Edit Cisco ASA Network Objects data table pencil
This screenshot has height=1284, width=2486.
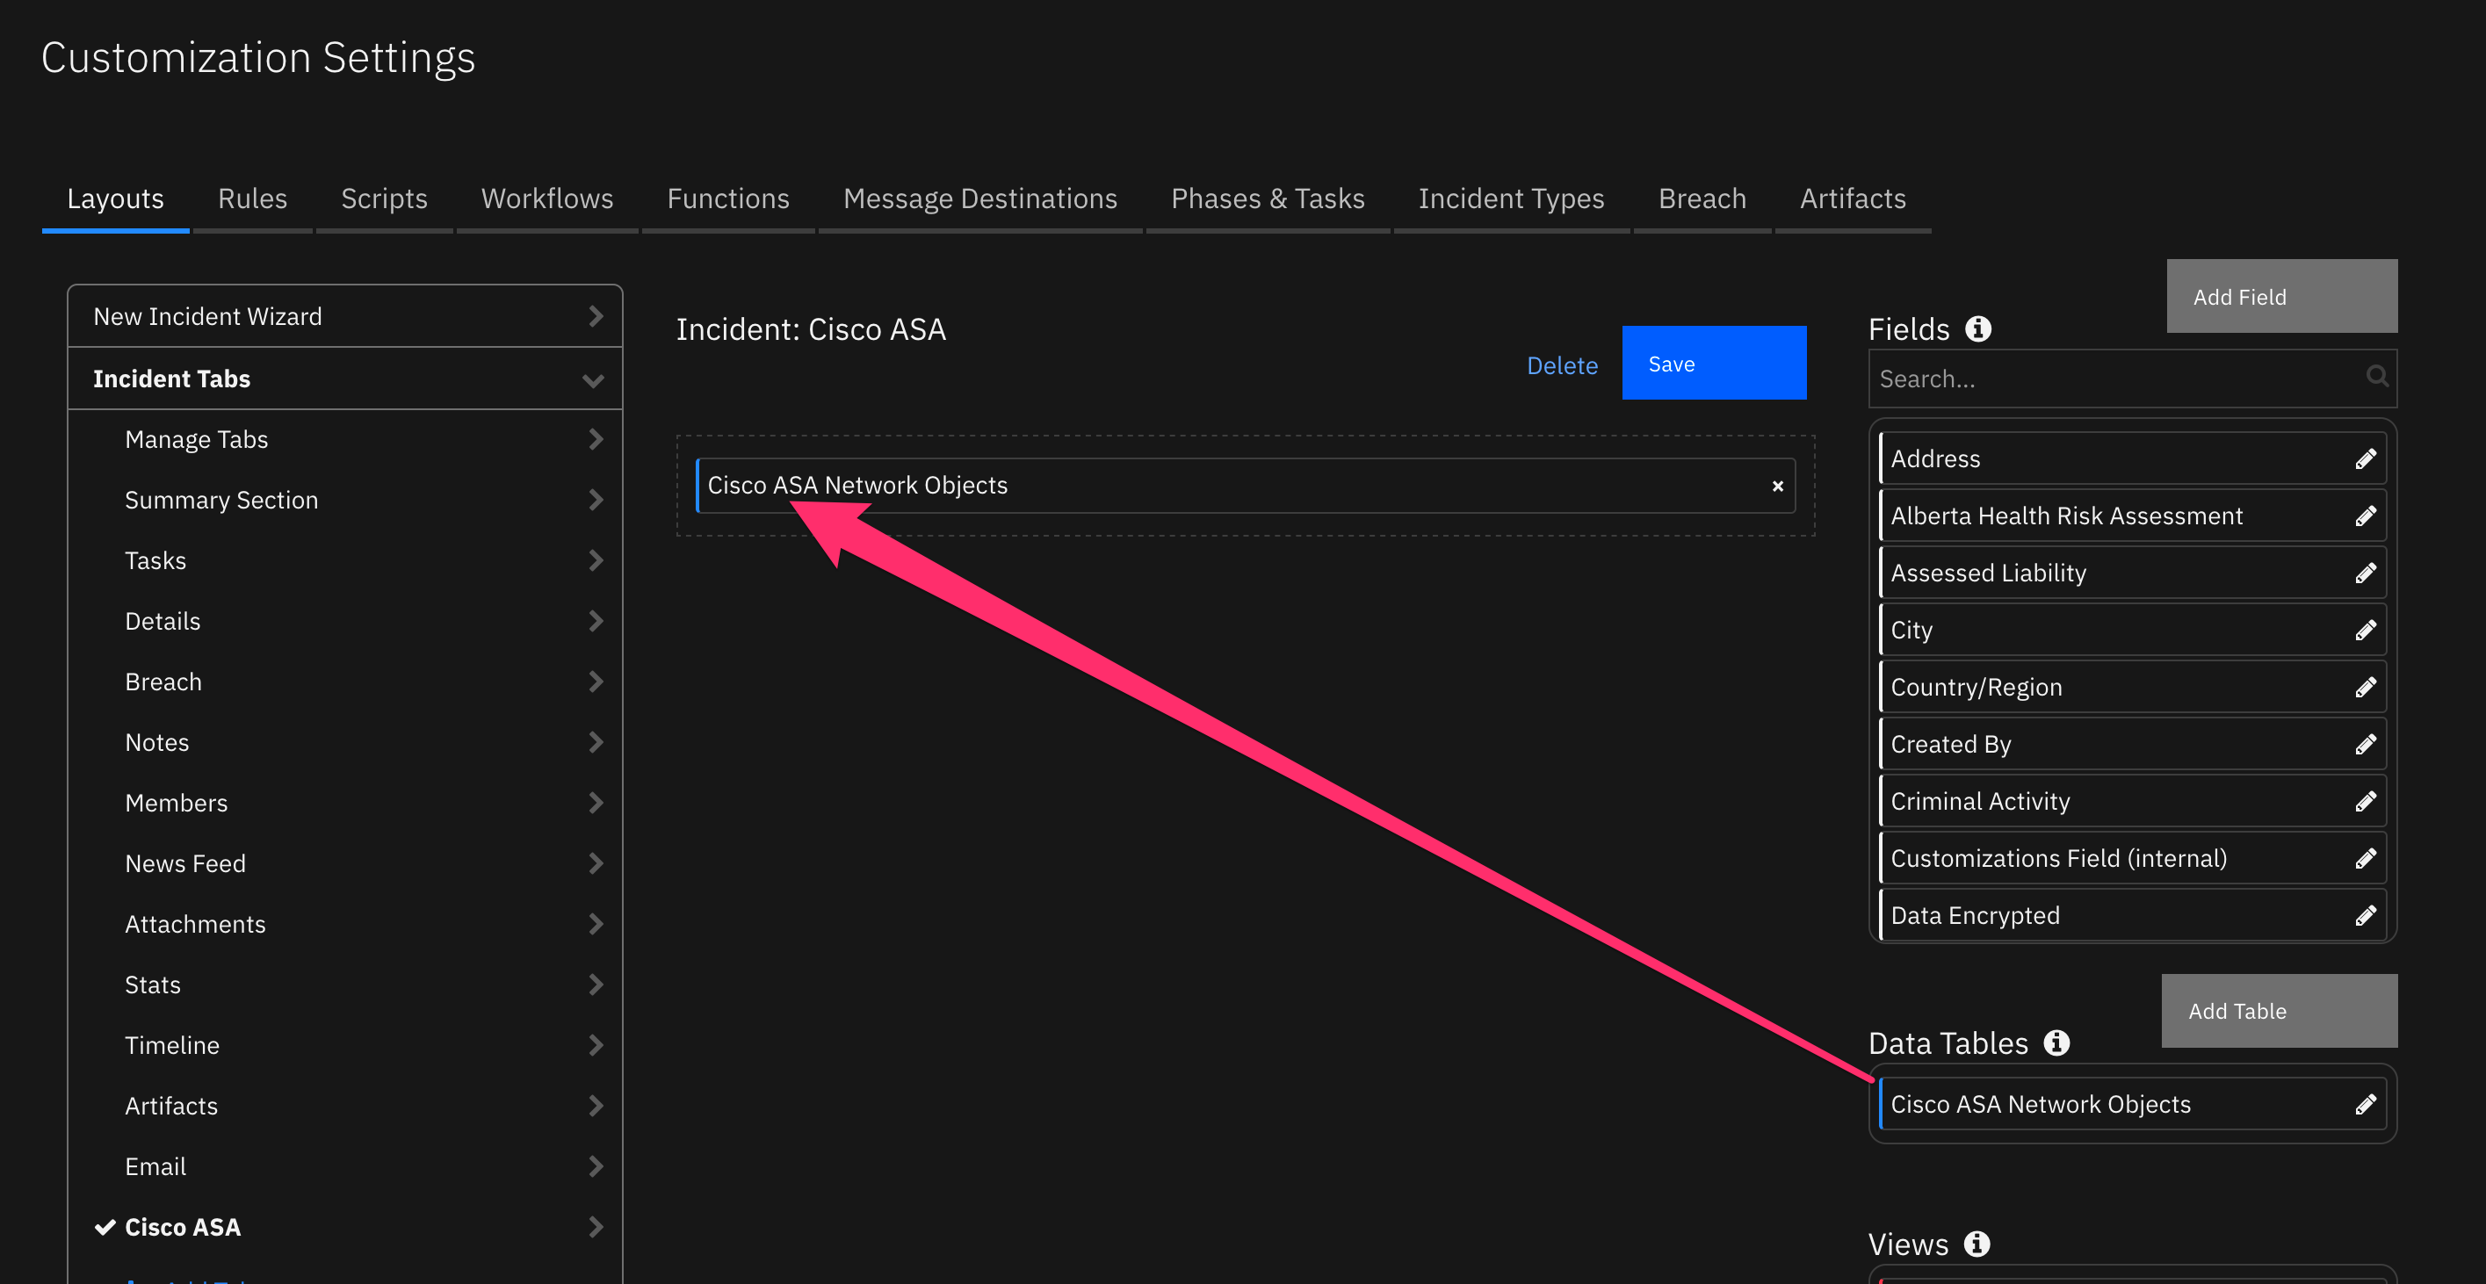tap(2365, 1104)
